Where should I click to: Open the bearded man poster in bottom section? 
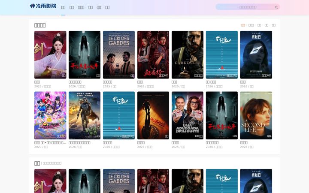pos(188,181)
